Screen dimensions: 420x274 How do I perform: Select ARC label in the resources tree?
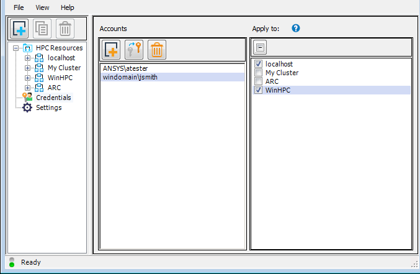pyautogui.click(x=55, y=88)
